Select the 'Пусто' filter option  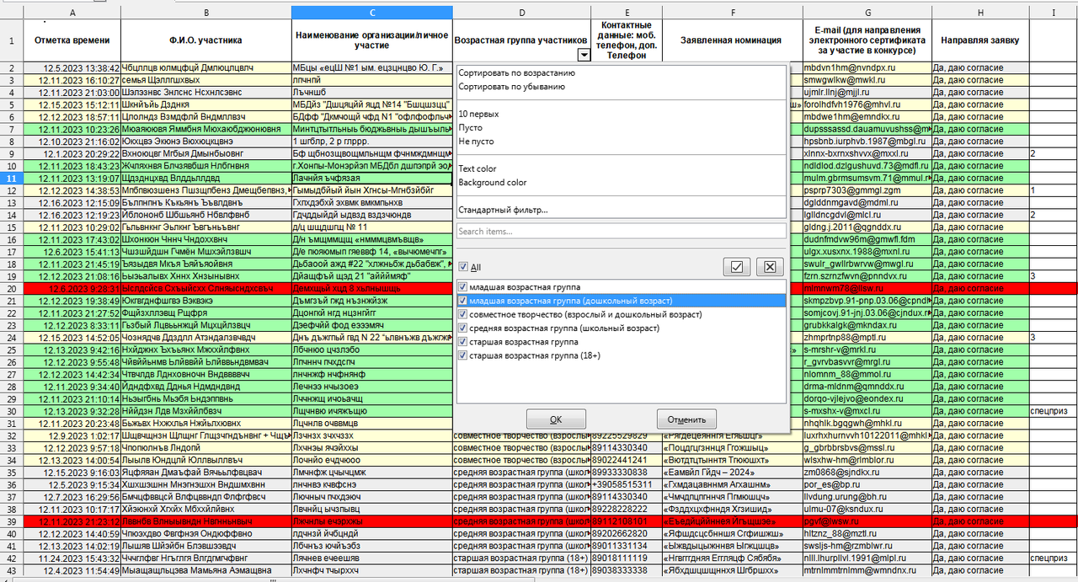pos(621,127)
